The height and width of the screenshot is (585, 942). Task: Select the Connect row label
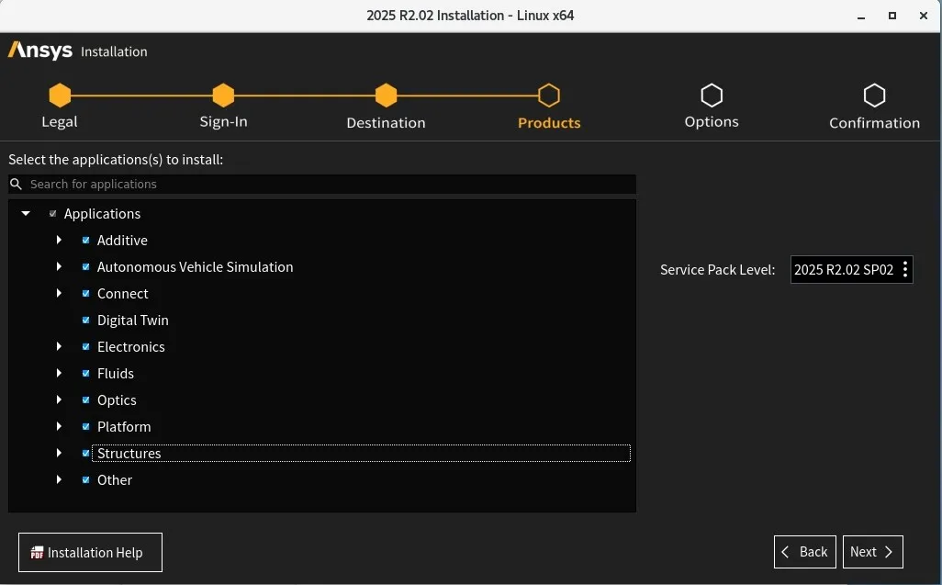[122, 294]
